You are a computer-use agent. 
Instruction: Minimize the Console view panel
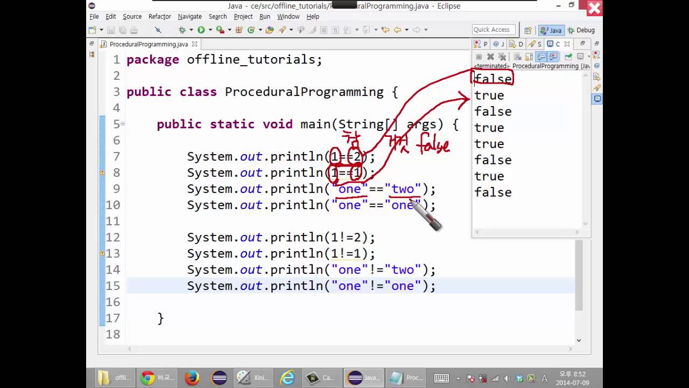coord(582,44)
